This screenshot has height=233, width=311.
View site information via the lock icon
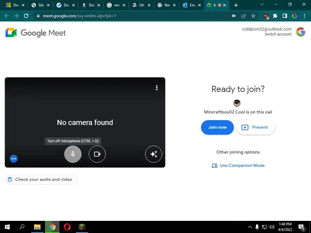38,16
